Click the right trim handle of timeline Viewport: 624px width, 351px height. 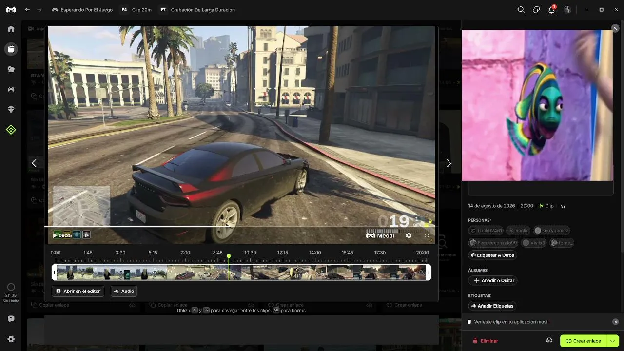click(x=429, y=272)
